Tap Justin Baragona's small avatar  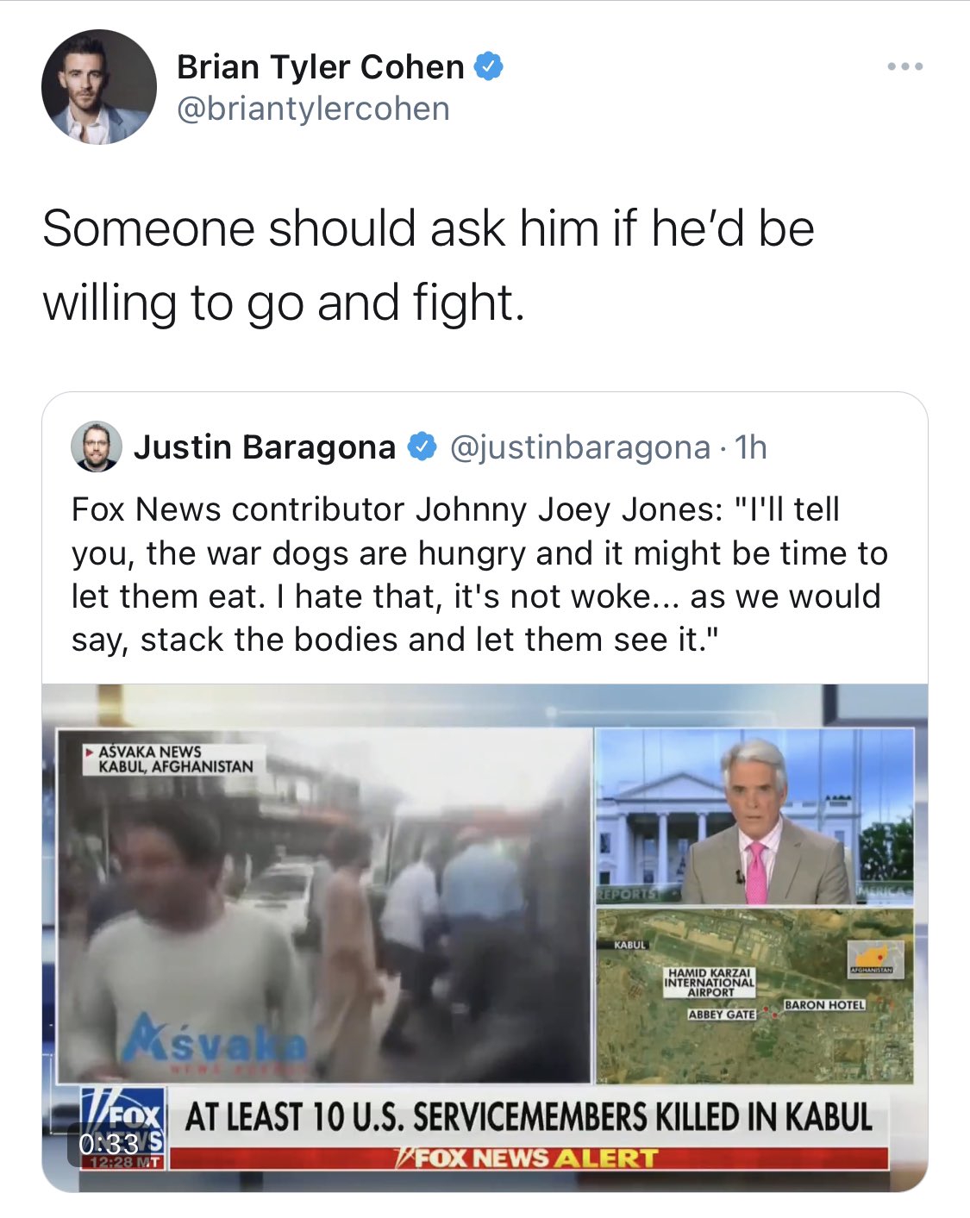pos(96,447)
